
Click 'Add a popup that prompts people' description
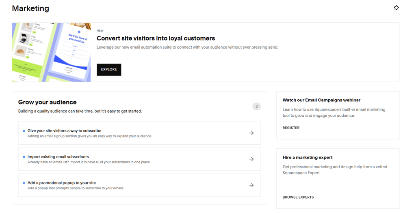pyautogui.click(x=76, y=188)
